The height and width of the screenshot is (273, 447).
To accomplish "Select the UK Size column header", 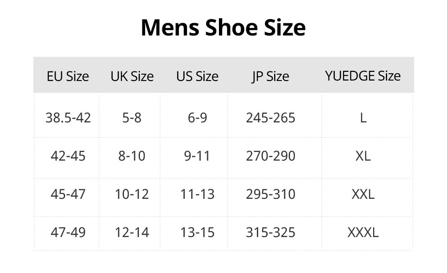I will point(132,76).
